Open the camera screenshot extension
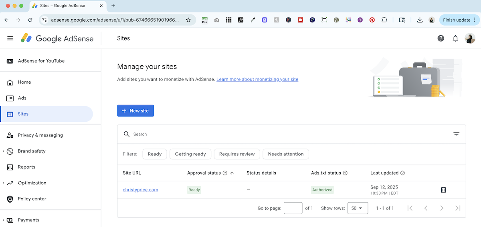 pos(217,20)
